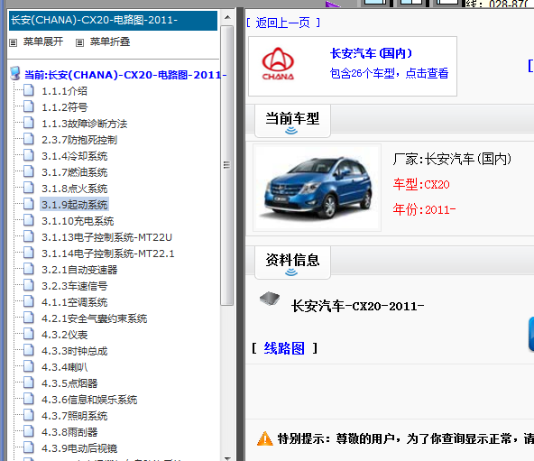Click the page icon next to 3.1.4冷却系统
534x461 pixels.
[x=29, y=155]
